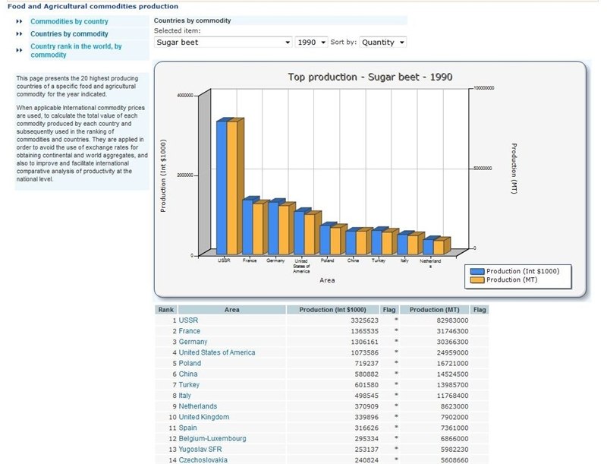Select value 3325623 in USSR row
Image resolution: width=607 pixels, height=464 pixels.
(x=365, y=320)
